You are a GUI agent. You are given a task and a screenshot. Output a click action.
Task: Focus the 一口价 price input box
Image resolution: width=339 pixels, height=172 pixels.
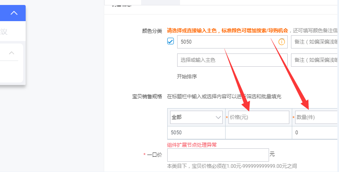(x=218, y=155)
